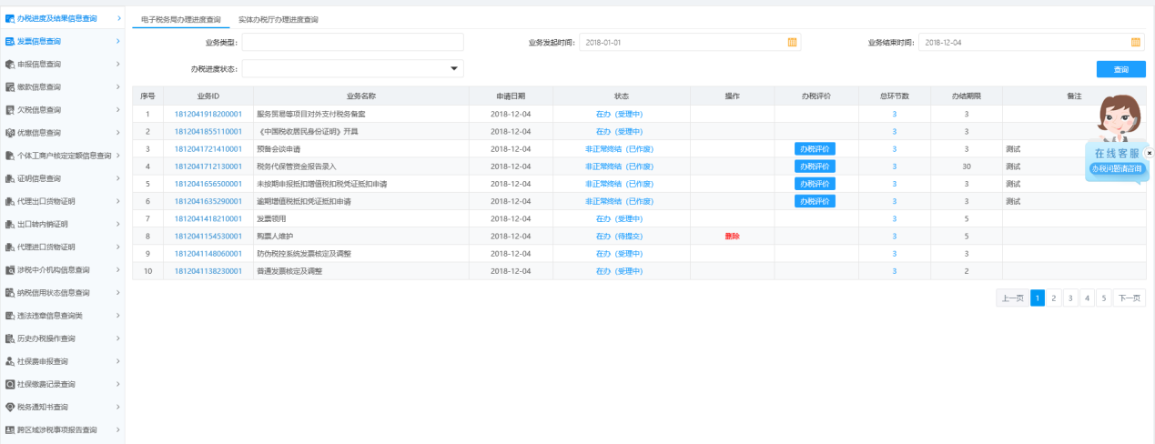Click 办税评价 button for 预备会谈申请 row
The width and height of the screenshot is (1155, 444).
815,148
